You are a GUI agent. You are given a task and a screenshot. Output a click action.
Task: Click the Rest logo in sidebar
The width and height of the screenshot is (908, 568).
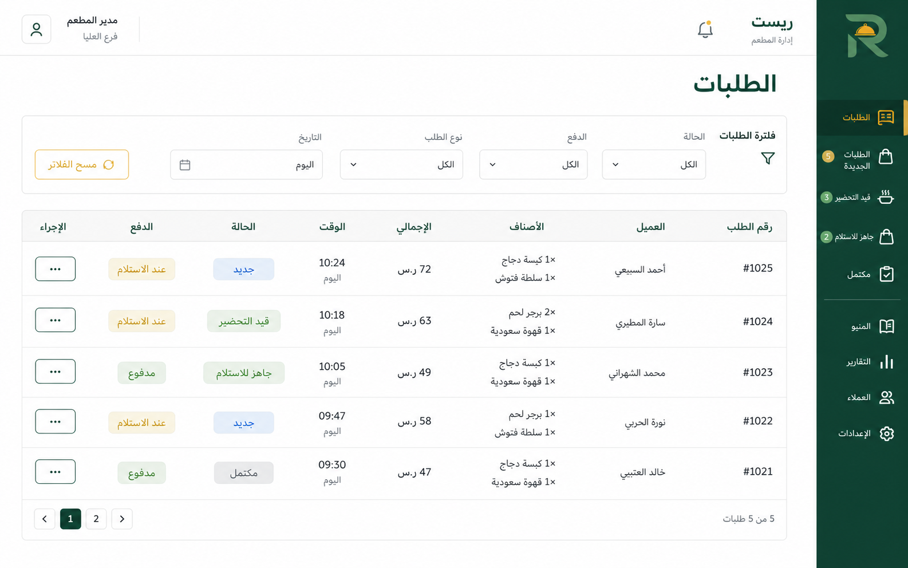(867, 35)
